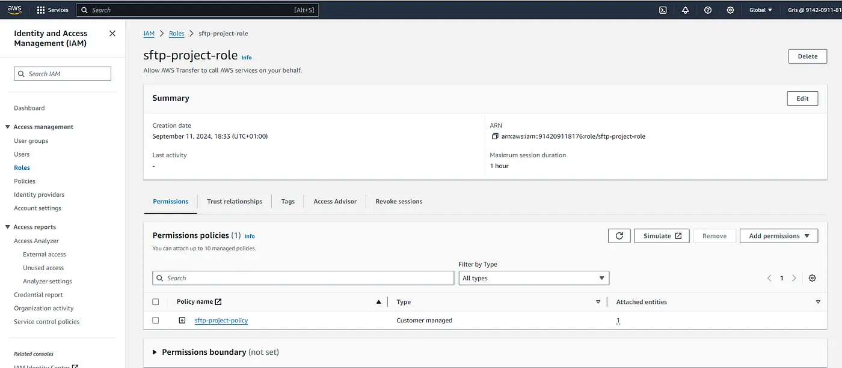Open the Filter by Type dropdown

tap(533, 278)
